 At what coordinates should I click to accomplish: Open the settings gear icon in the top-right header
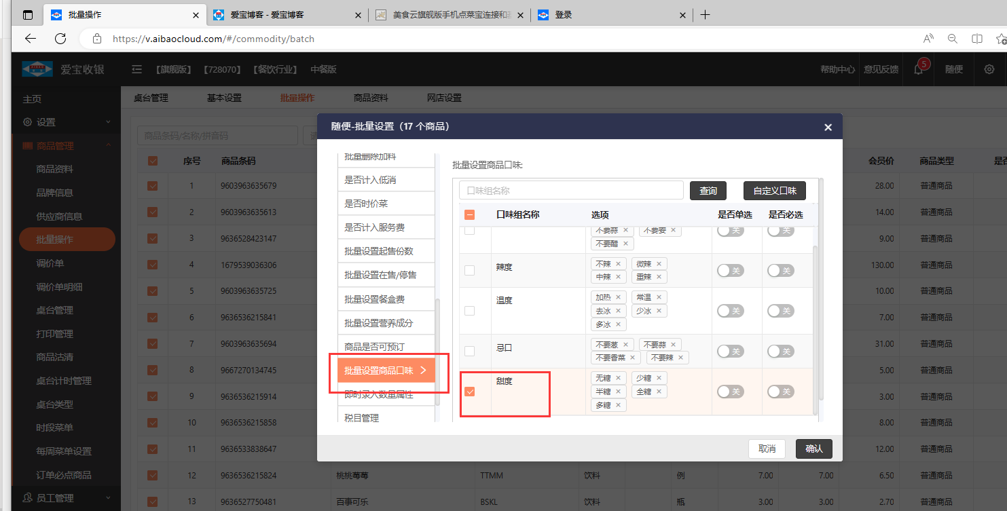989,69
